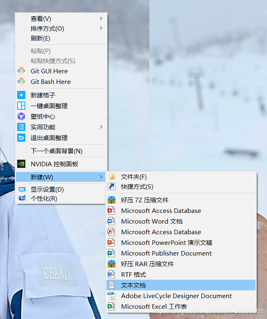Click the 个性化(R) icon
This screenshot has height=319, width=267.
(x=22, y=198)
